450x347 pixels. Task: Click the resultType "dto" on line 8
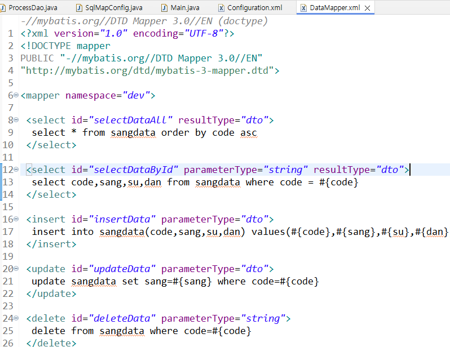coord(254,120)
